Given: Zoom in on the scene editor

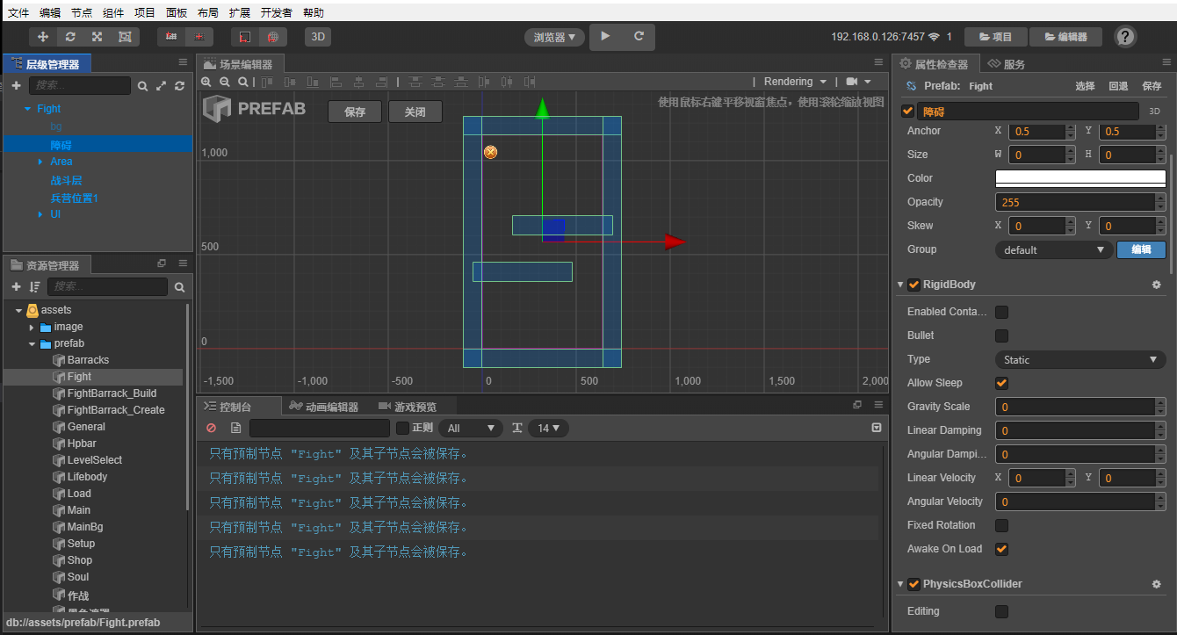Looking at the screenshot, I should coord(206,82).
